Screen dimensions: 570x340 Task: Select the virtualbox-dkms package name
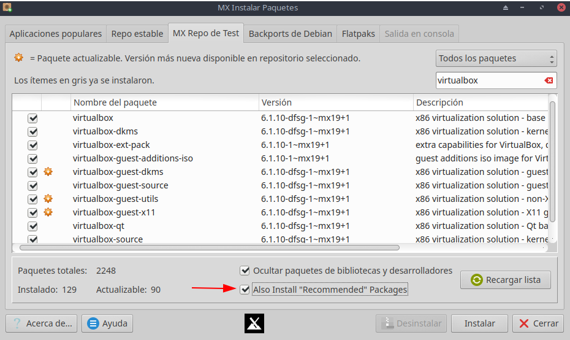(x=105, y=131)
